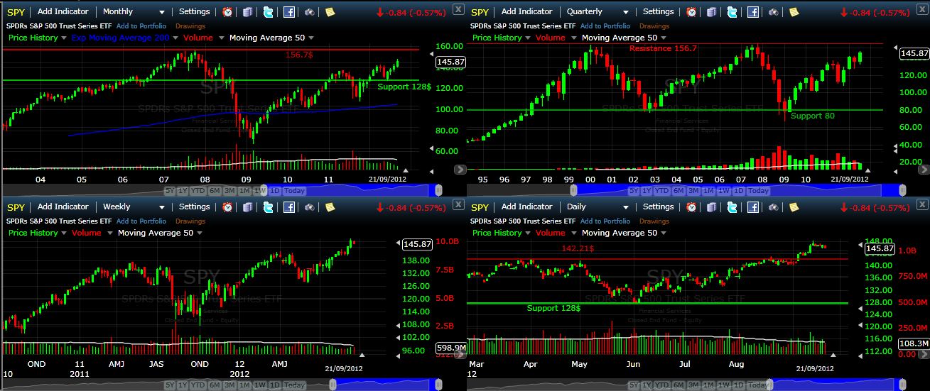
Task: Click the database stack icon in Monthly chart
Action: pos(247,12)
